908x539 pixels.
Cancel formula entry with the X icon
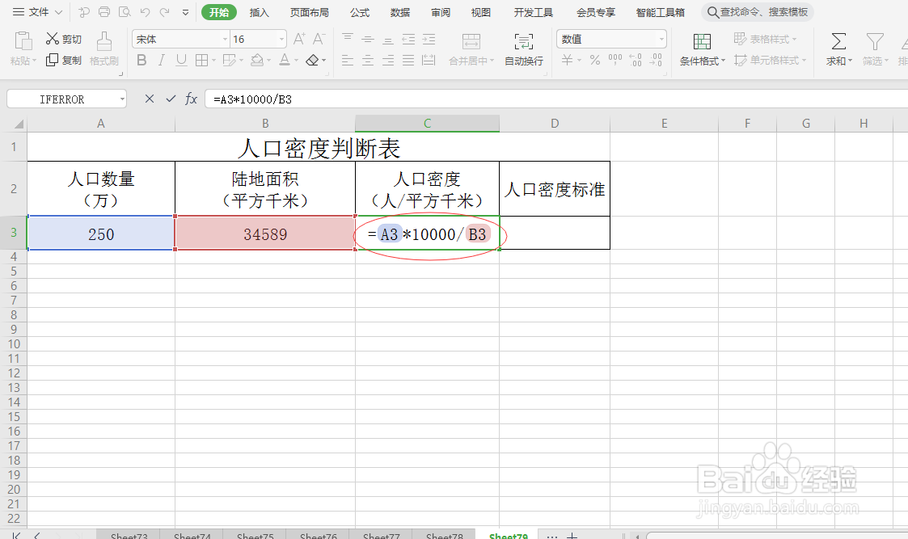coord(149,98)
